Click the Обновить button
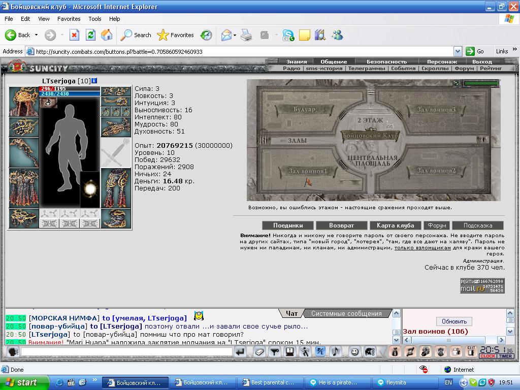Screen dimensions: 520x390 (x=454, y=321)
